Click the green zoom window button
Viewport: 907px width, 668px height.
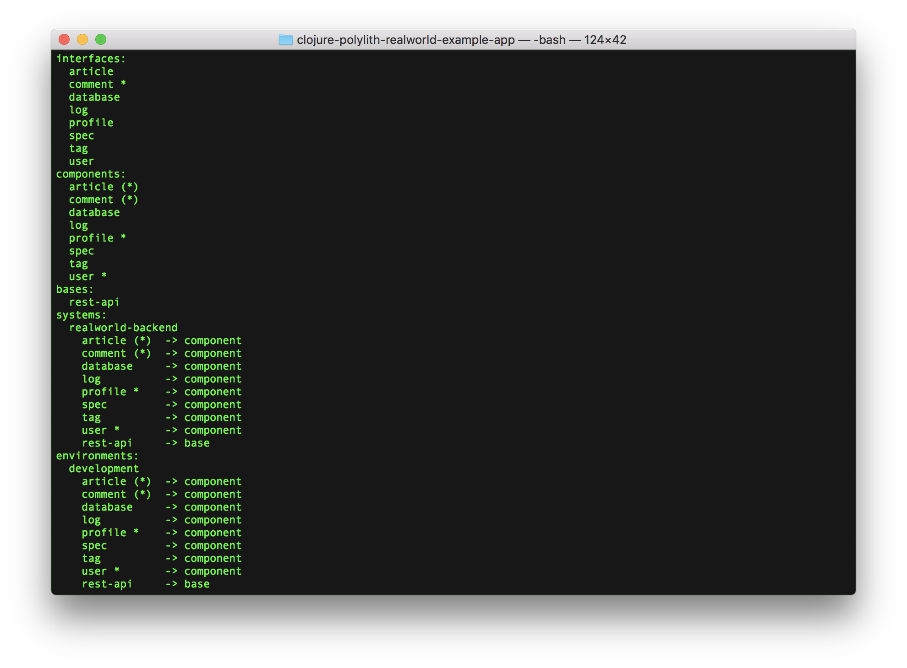101,40
